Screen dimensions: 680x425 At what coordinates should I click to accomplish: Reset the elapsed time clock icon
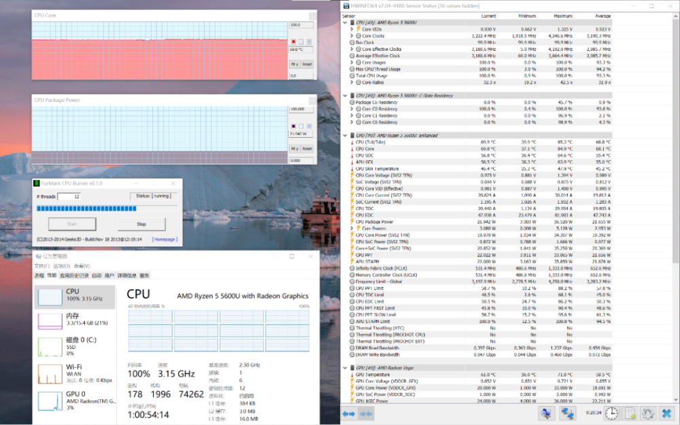click(x=612, y=413)
